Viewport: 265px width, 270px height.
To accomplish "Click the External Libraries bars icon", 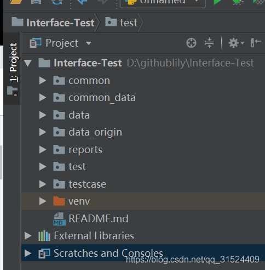I will click(44, 236).
